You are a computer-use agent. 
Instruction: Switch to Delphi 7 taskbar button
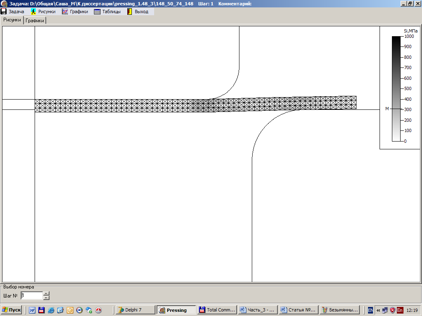click(135, 310)
